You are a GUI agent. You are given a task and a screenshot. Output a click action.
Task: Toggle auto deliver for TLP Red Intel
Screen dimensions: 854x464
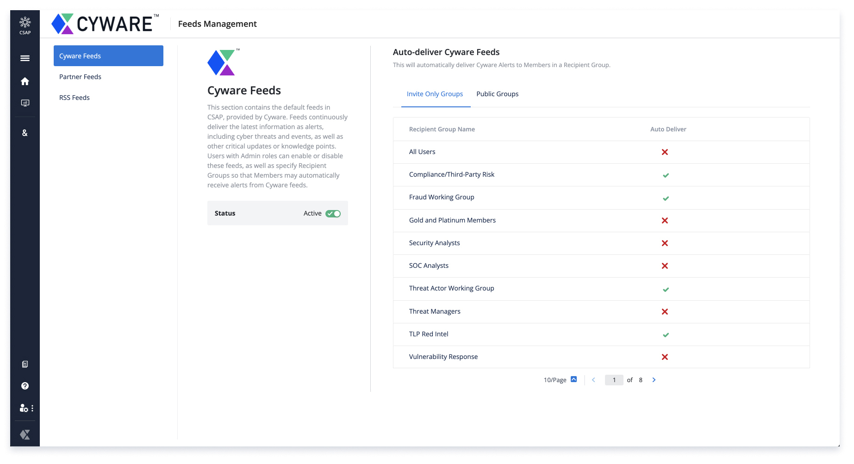[666, 335]
